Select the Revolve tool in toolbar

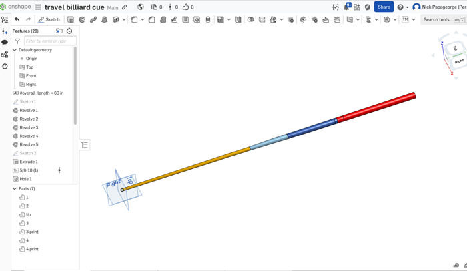pyautogui.click(x=82, y=19)
